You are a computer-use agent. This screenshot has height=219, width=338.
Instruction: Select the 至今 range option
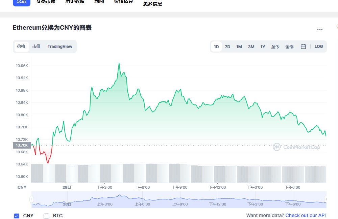(275, 46)
